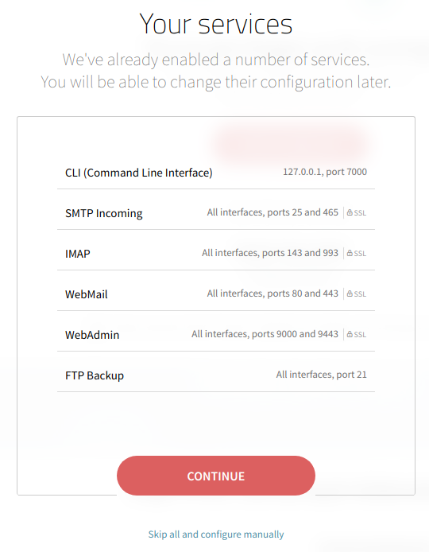Click the SSL lock icon for WebMail
Screen dimensions: 429x552
350,293
